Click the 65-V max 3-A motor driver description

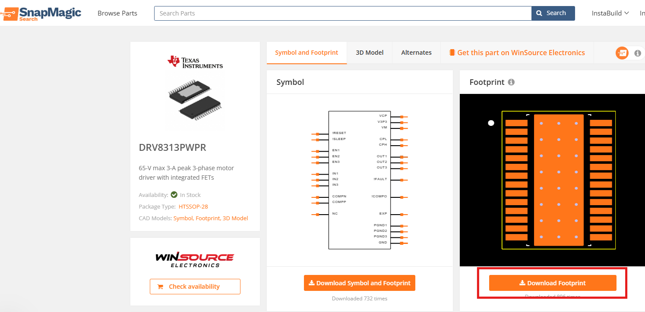187,172
